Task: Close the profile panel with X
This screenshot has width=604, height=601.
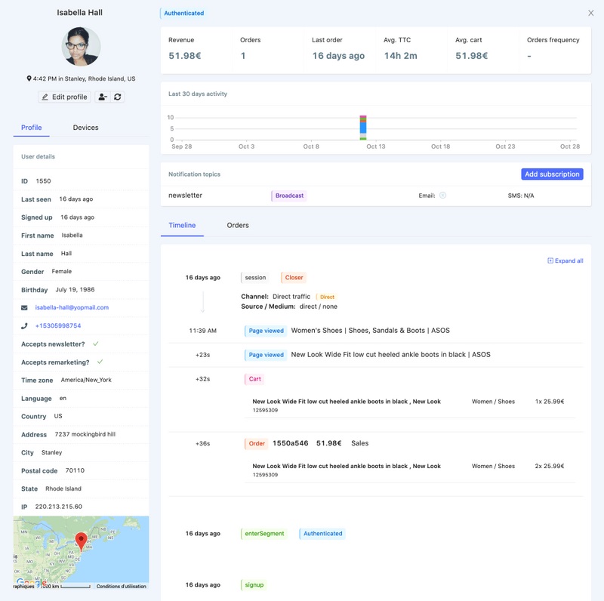Action: (590, 13)
